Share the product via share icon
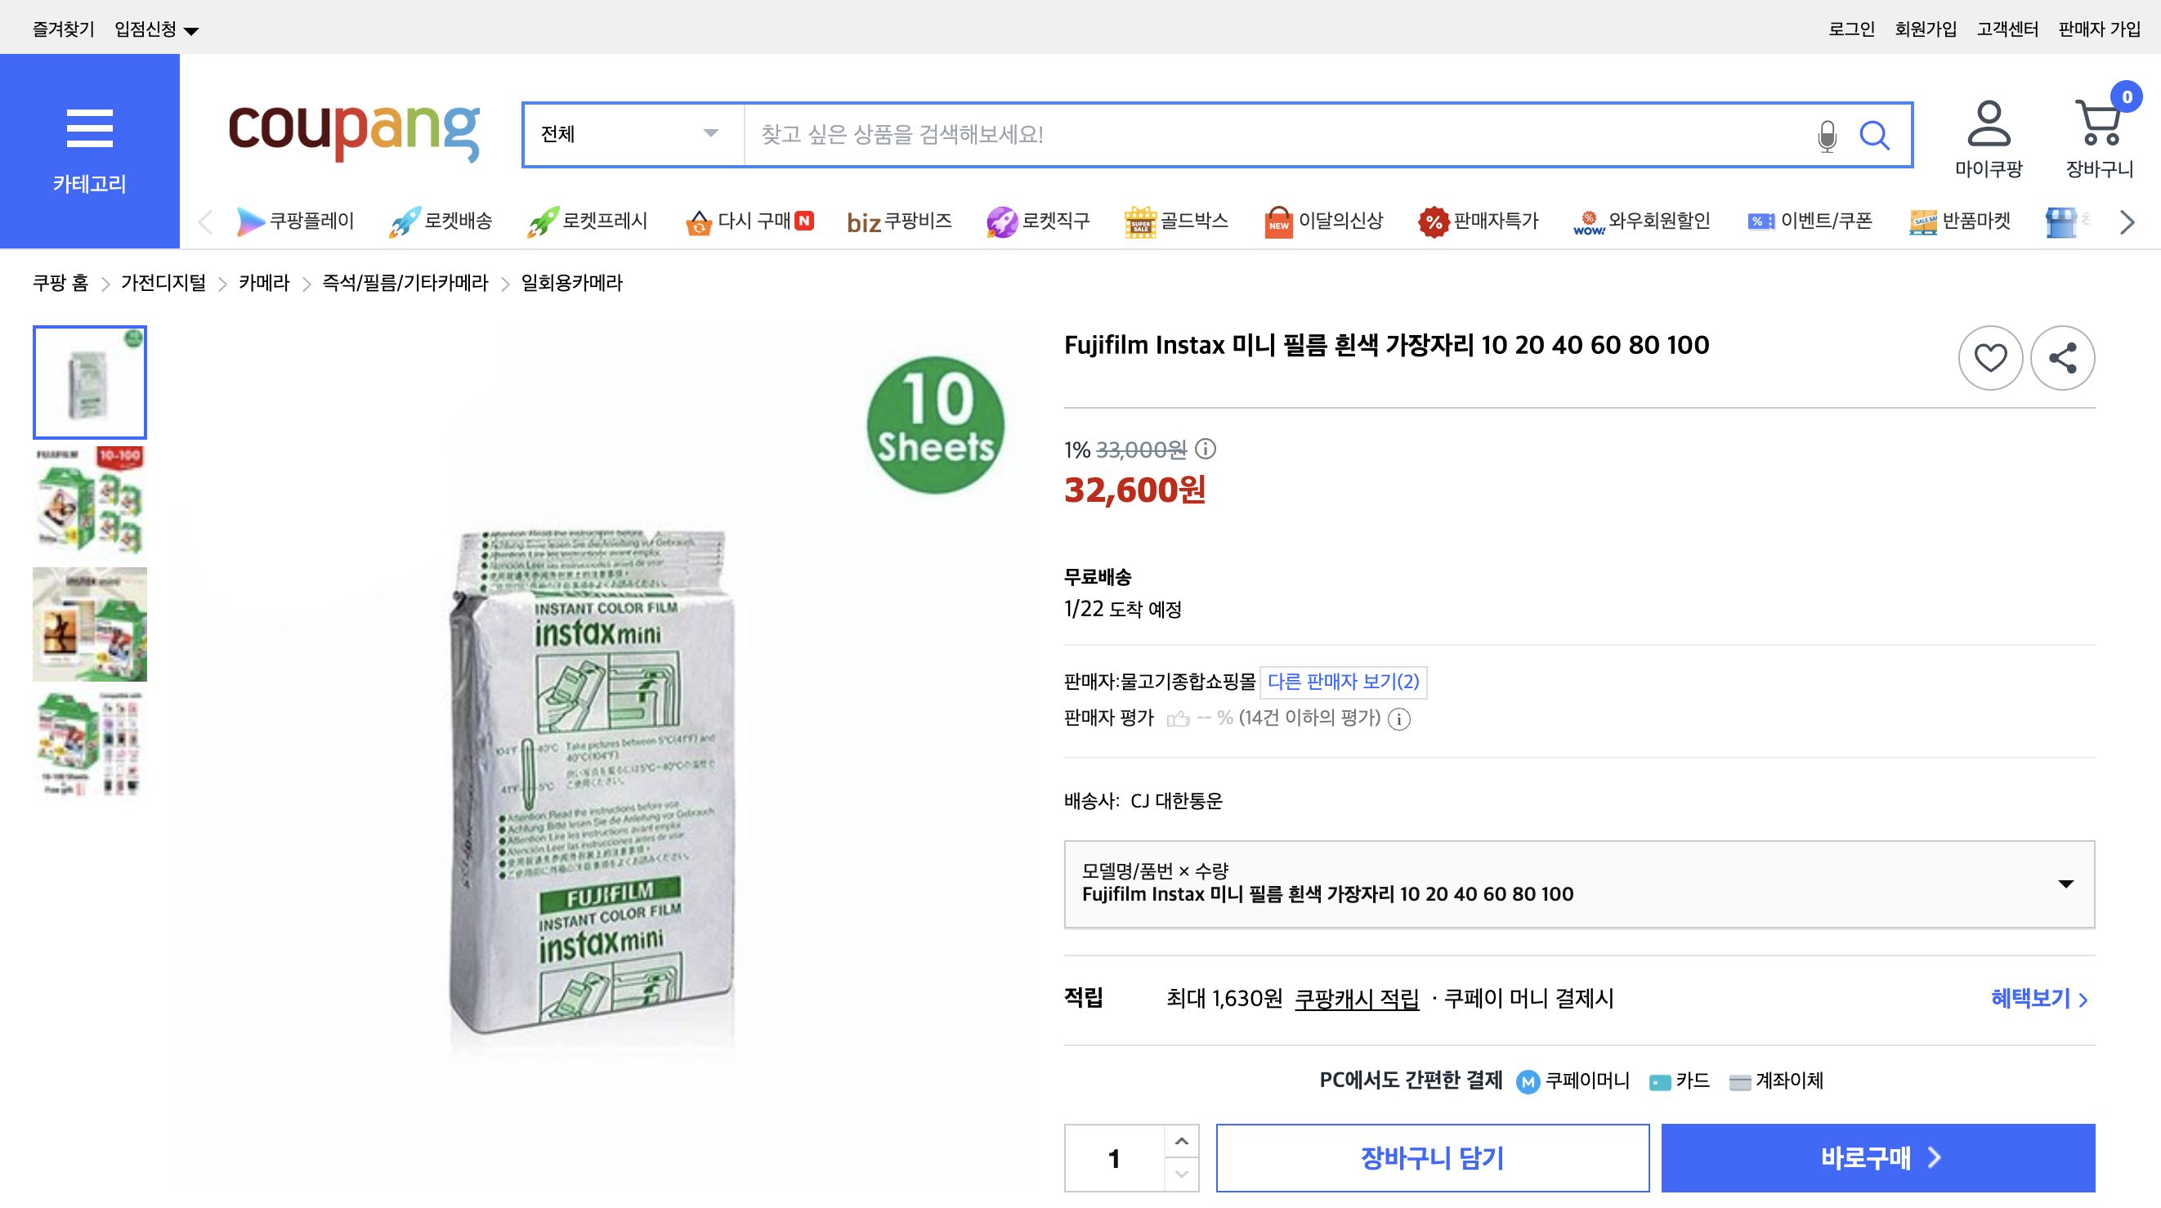The width and height of the screenshot is (2161, 1208). (x=2064, y=358)
